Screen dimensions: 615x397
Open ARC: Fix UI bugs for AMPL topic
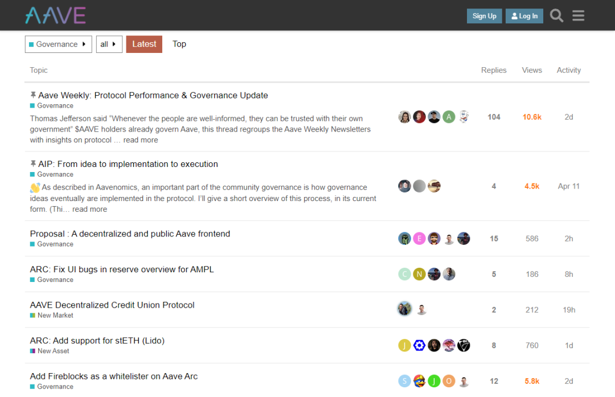(122, 269)
